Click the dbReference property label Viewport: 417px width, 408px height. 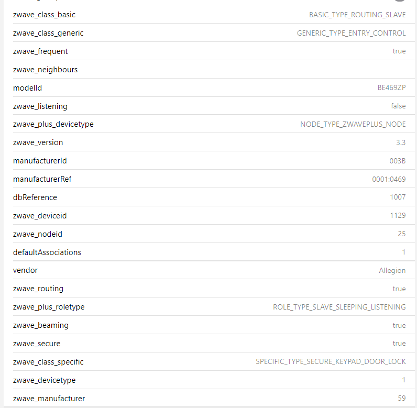(x=35, y=197)
